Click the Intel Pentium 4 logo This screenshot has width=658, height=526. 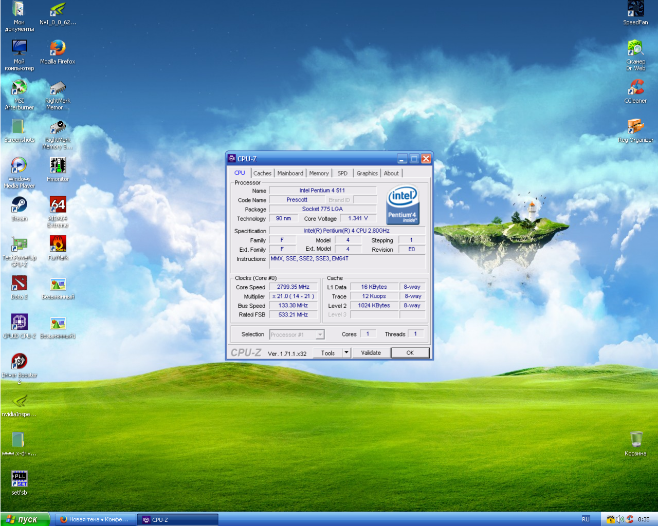pyautogui.click(x=402, y=205)
